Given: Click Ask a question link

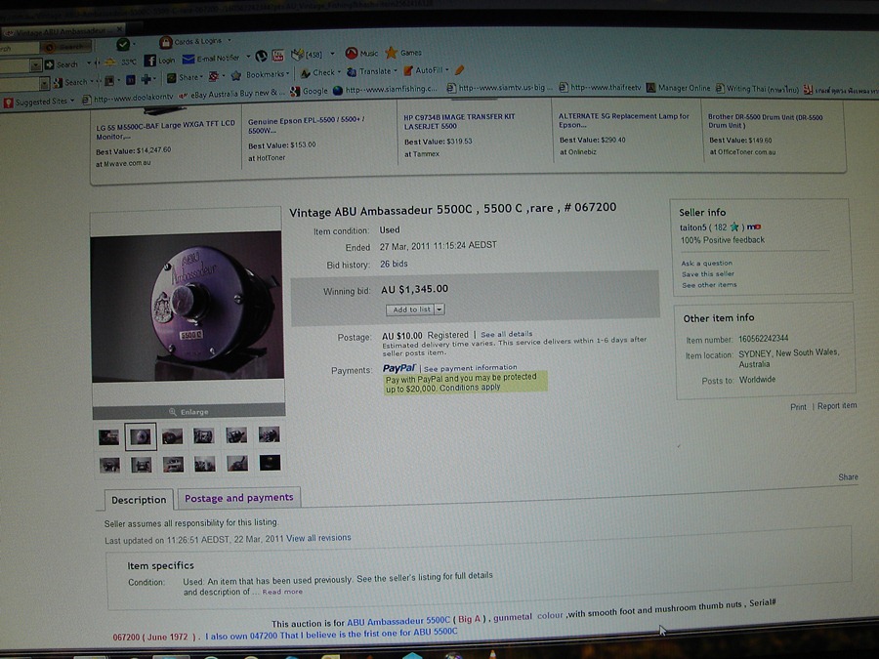Looking at the screenshot, I should point(706,263).
